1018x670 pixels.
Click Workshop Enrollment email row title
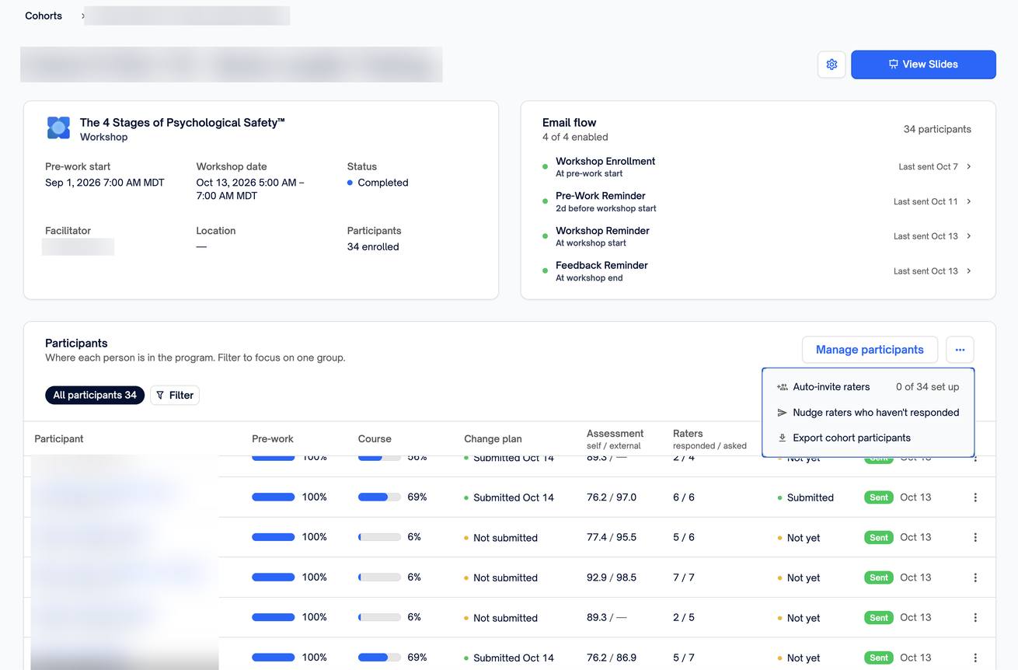[x=605, y=161]
